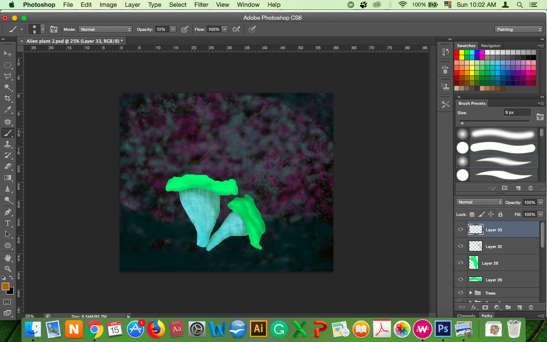Open the brush Mode dropdown

click(x=105, y=29)
